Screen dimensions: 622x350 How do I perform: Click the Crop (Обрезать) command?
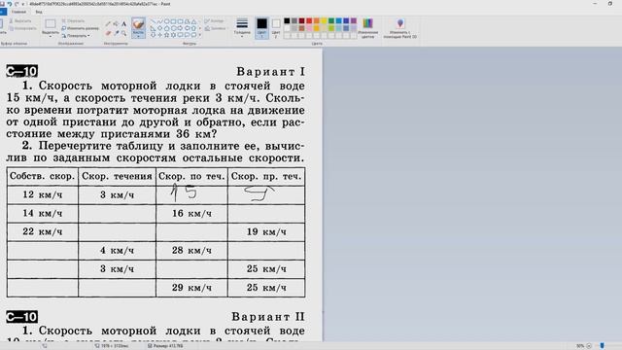73,21
